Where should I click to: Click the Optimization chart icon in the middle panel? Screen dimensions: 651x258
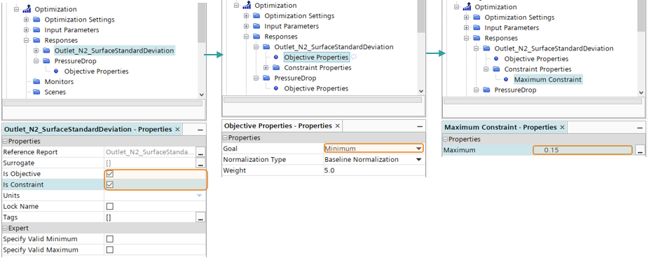tap(247, 5)
